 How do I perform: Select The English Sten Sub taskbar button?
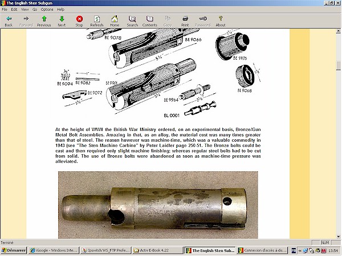click(x=210, y=250)
